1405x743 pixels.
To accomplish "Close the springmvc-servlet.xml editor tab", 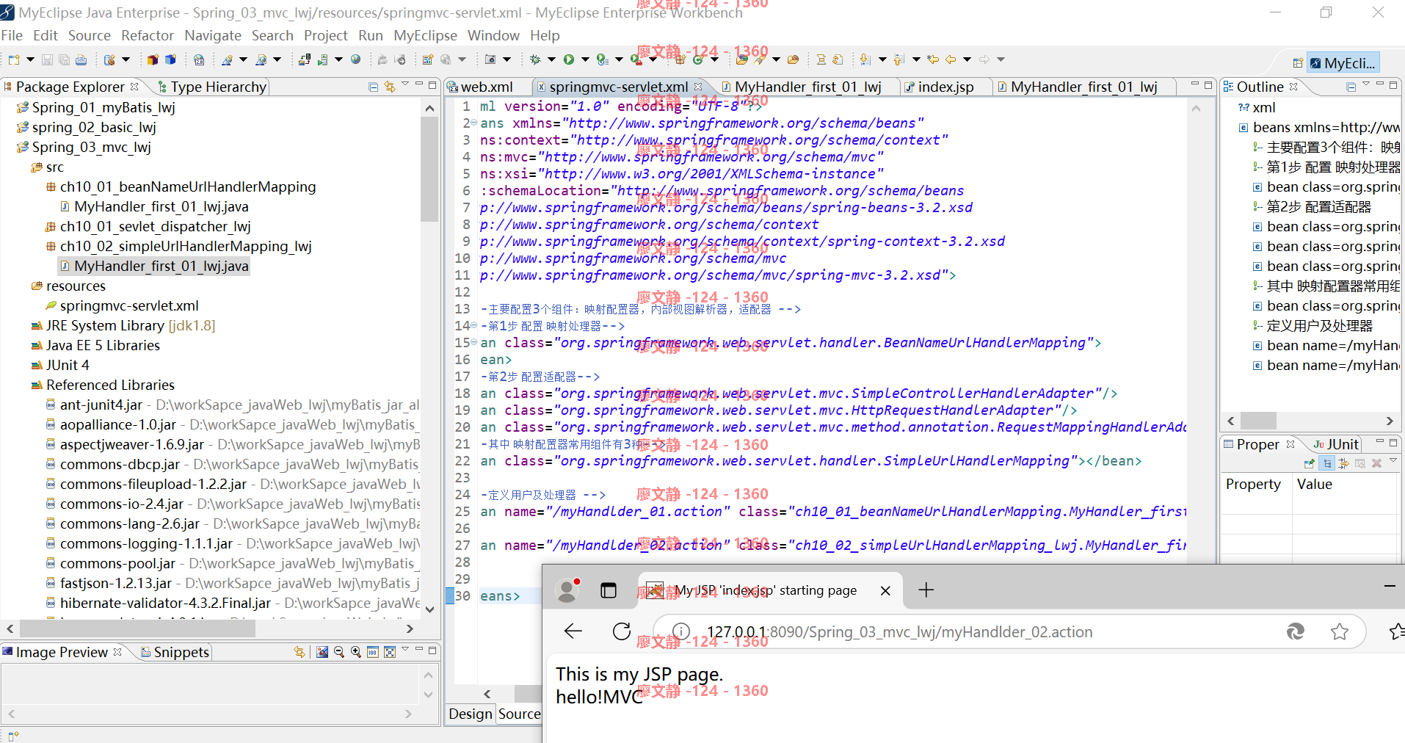I will point(698,87).
